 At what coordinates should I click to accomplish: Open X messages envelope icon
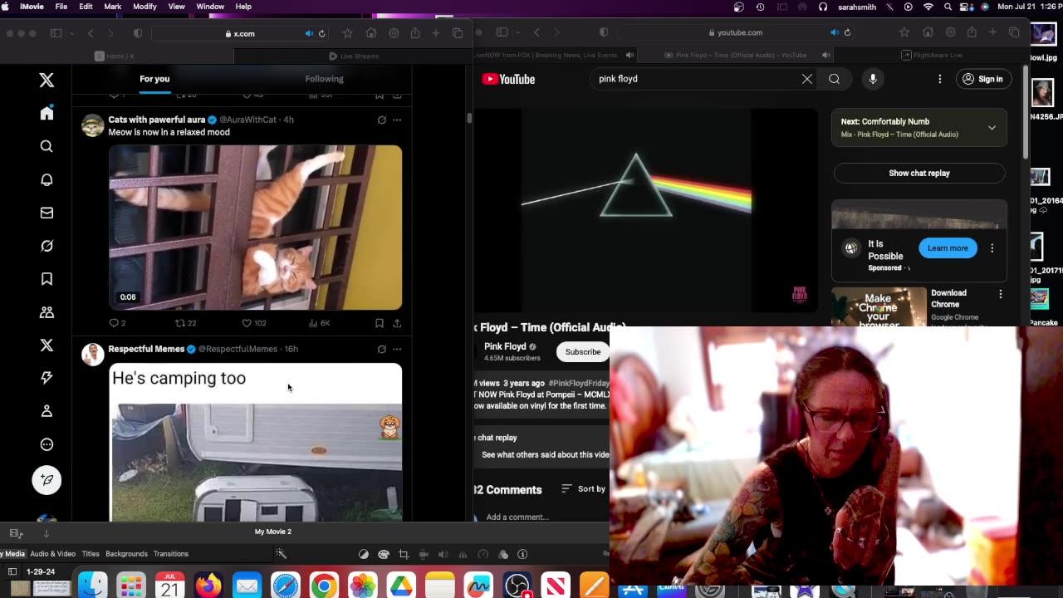(47, 213)
